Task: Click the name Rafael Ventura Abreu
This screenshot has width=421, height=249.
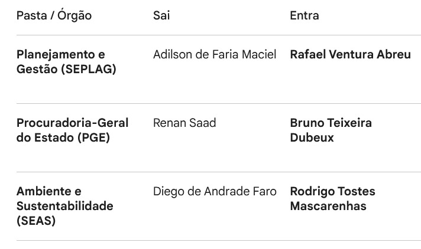Action: point(350,55)
